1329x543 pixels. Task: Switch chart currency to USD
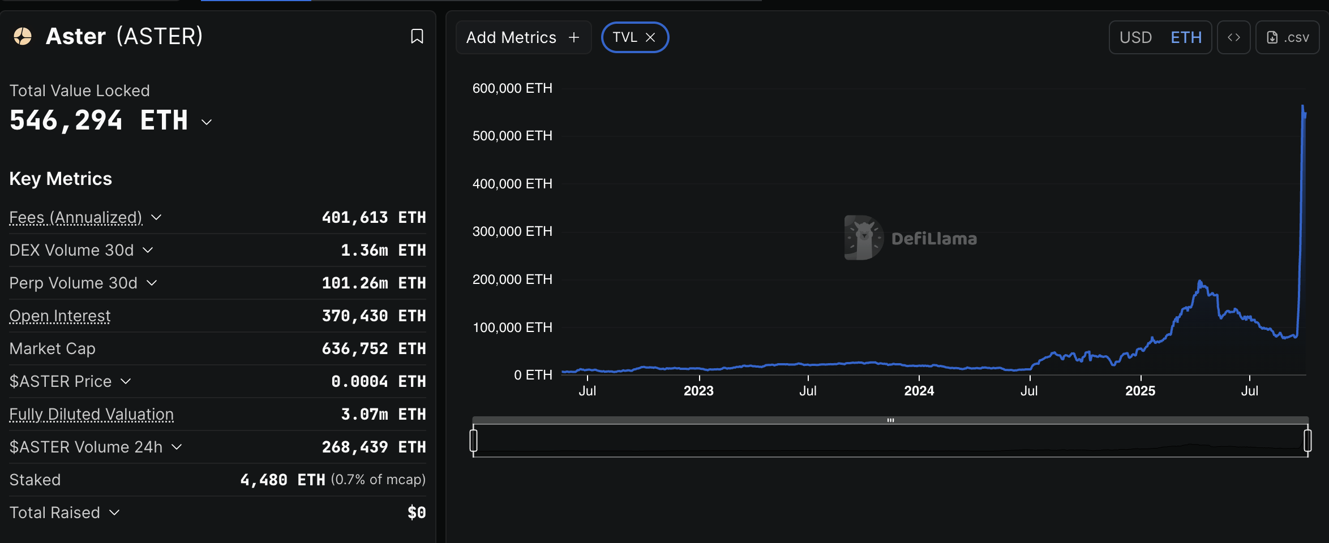click(1135, 37)
